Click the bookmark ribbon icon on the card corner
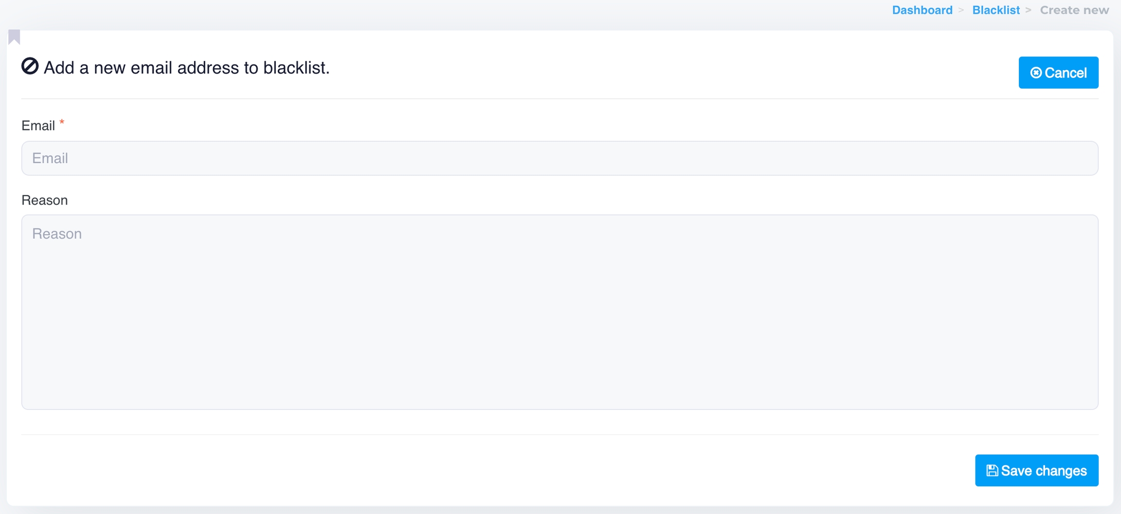The image size is (1121, 514). pyautogui.click(x=14, y=37)
